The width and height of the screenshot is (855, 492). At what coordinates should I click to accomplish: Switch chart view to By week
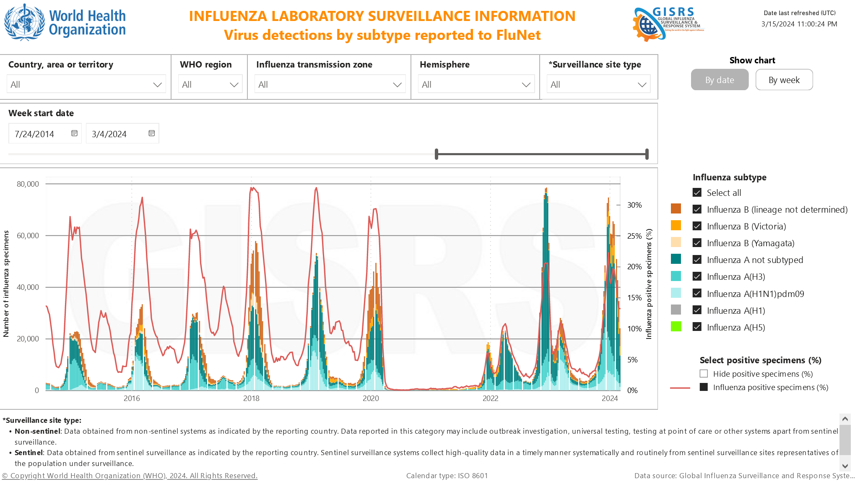(784, 80)
